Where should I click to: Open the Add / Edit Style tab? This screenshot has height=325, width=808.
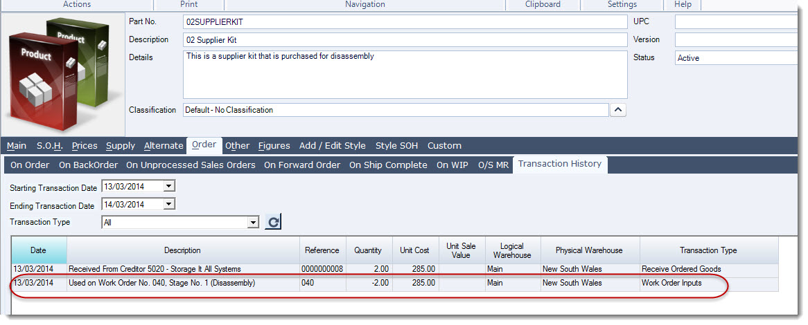(x=333, y=145)
